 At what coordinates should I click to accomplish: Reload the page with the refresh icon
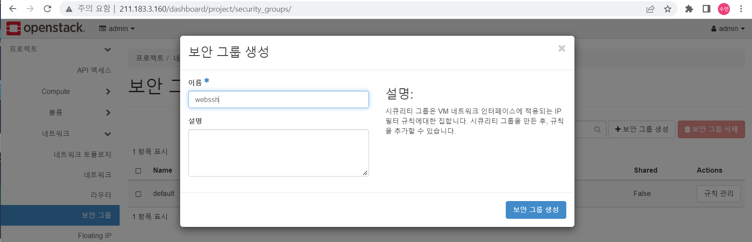coord(48,9)
